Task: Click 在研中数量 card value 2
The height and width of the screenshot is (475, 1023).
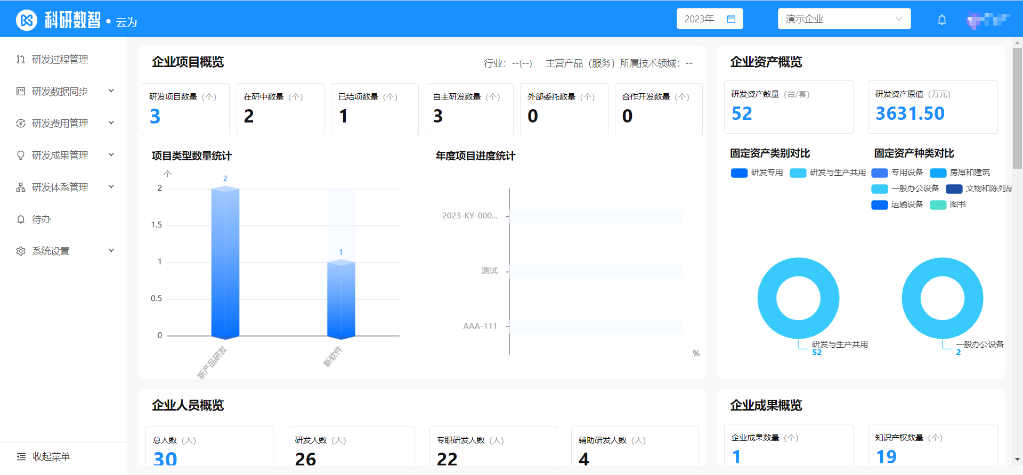Action: pyautogui.click(x=249, y=116)
